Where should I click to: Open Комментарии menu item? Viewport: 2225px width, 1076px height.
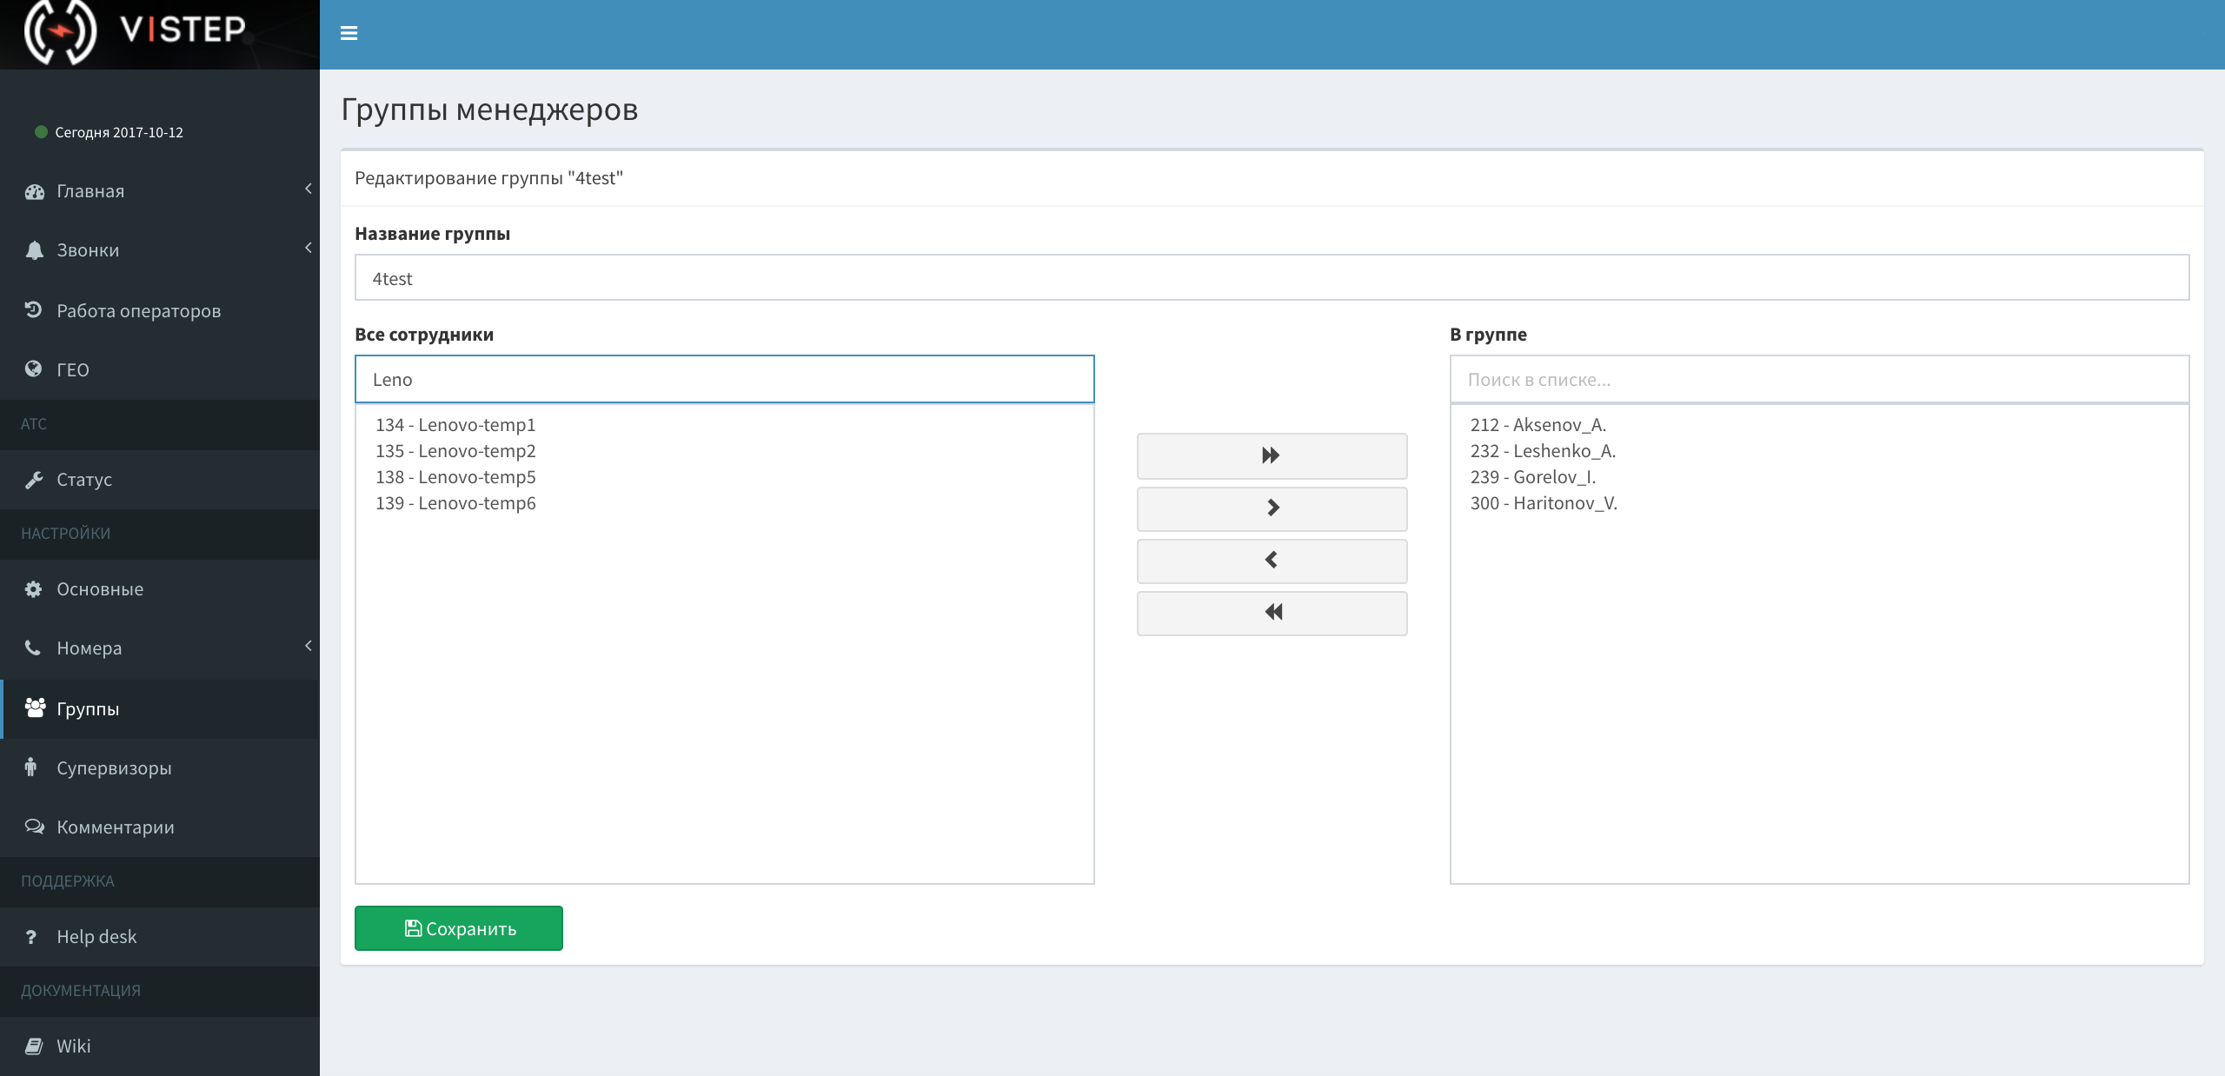[x=115, y=827]
